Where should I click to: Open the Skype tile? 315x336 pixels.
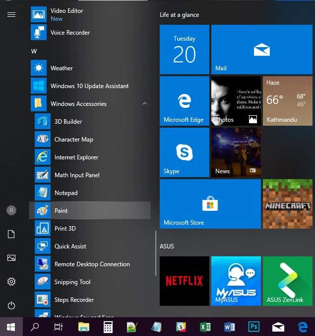tap(185, 152)
